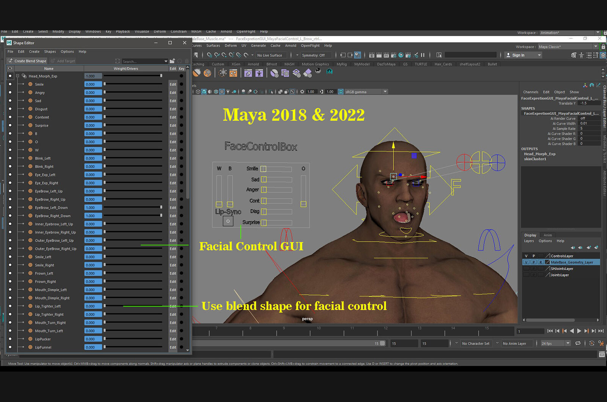The image size is (607, 402).
Task: Toggle visibility box for SHJointsLayer
Action: coord(526,269)
